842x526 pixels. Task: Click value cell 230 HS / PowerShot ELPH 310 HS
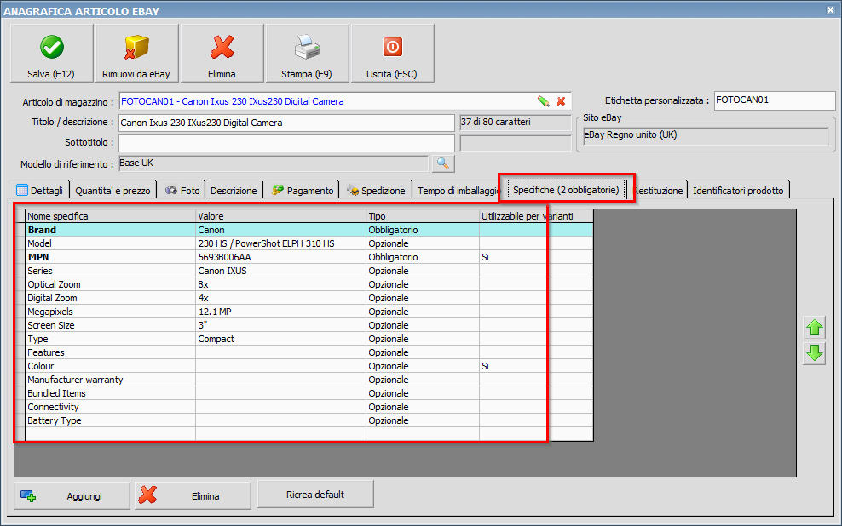coord(281,243)
